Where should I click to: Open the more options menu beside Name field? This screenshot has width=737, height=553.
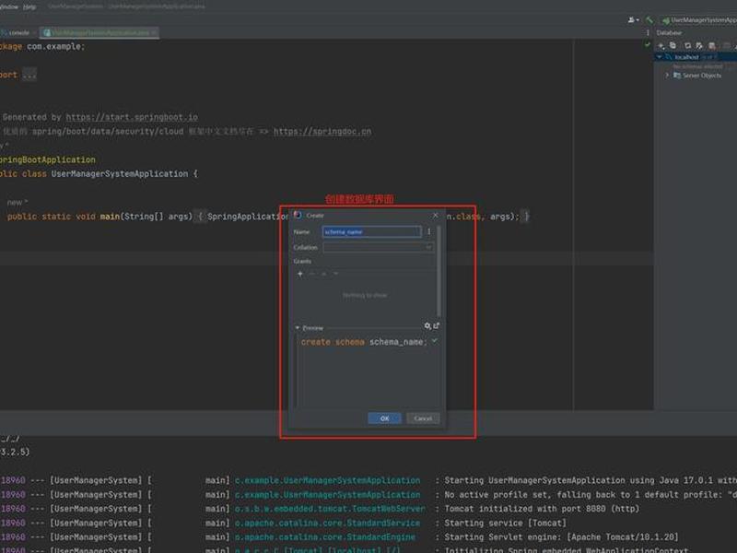pyautogui.click(x=428, y=232)
